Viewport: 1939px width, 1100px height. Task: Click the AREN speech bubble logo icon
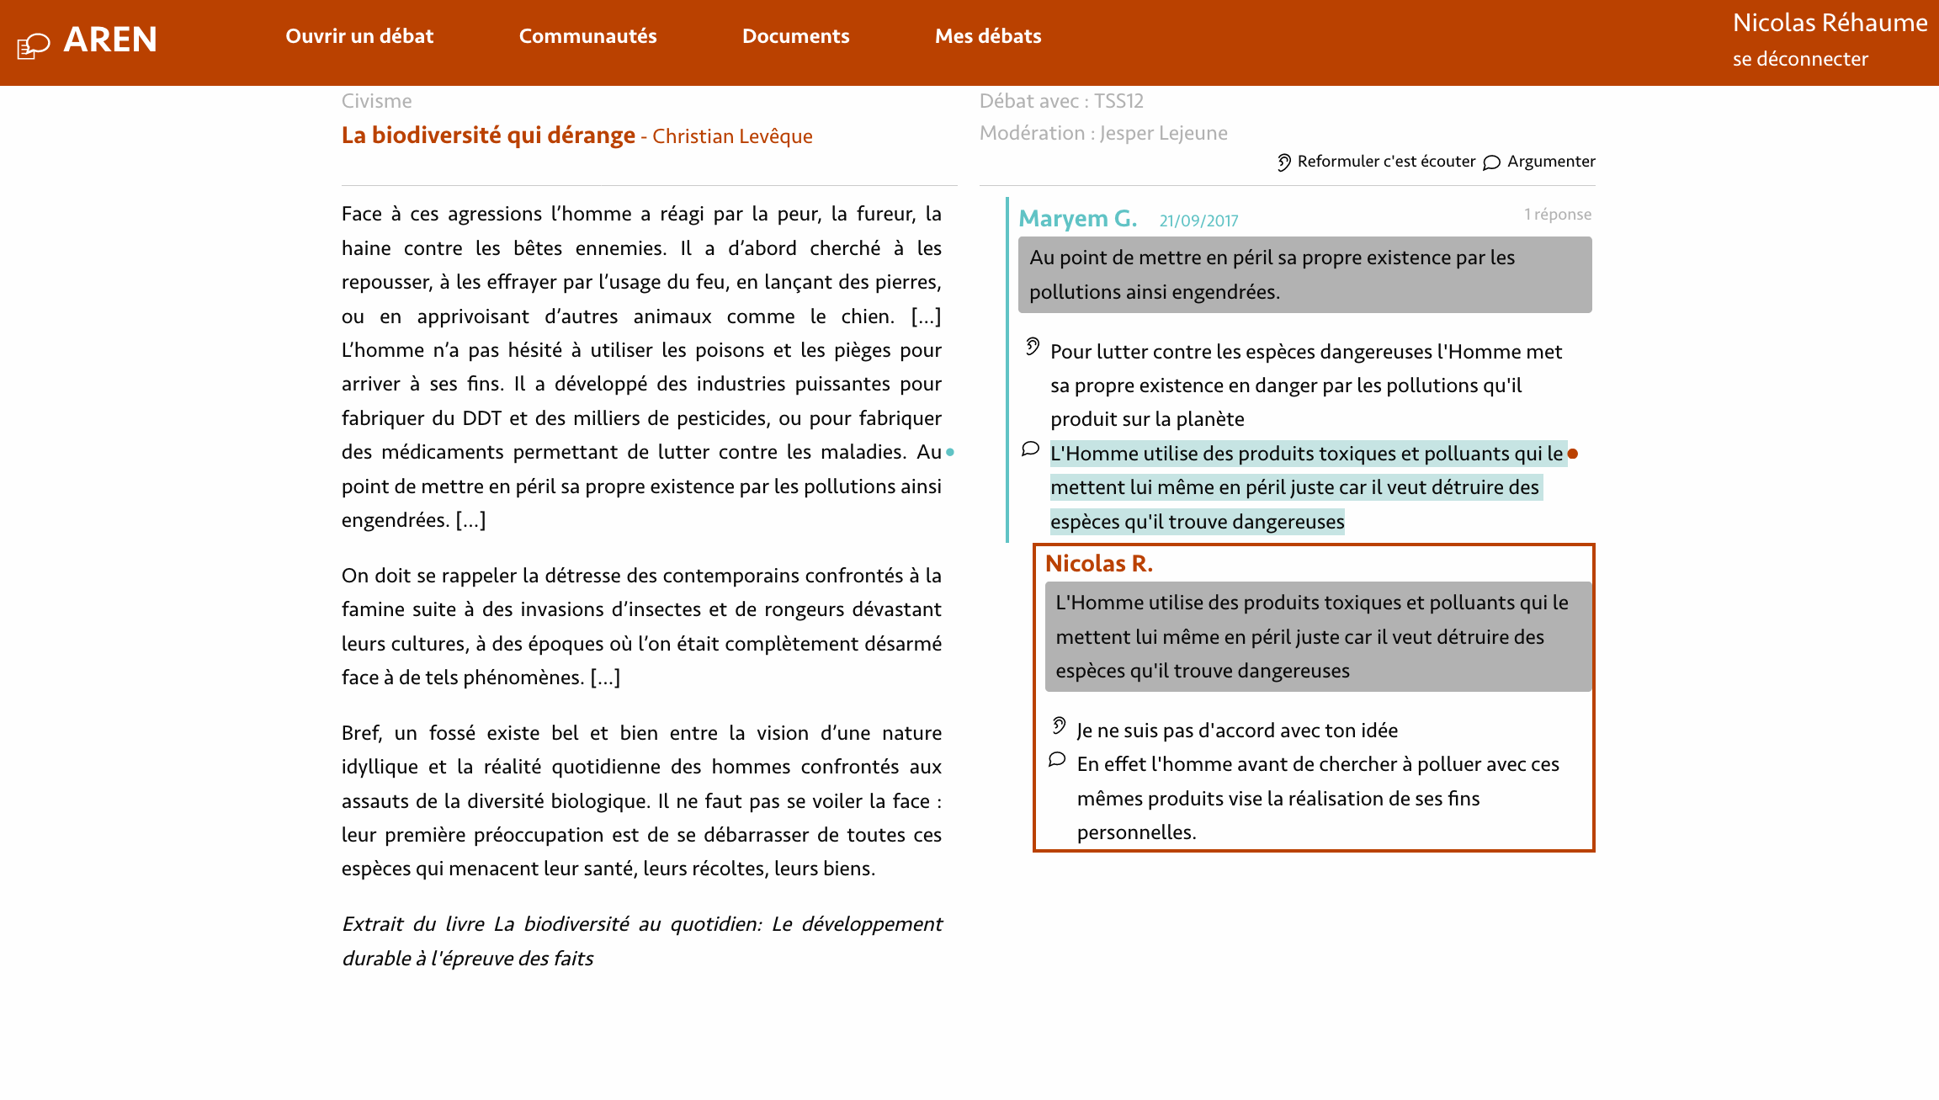34,45
